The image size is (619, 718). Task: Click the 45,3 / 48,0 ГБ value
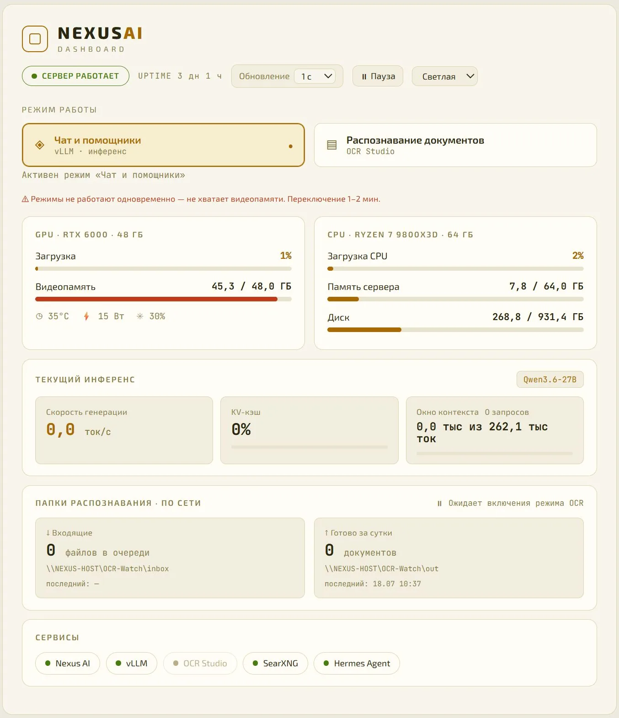click(251, 287)
